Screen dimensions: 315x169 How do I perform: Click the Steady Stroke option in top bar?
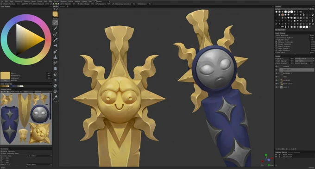pos(9,4)
